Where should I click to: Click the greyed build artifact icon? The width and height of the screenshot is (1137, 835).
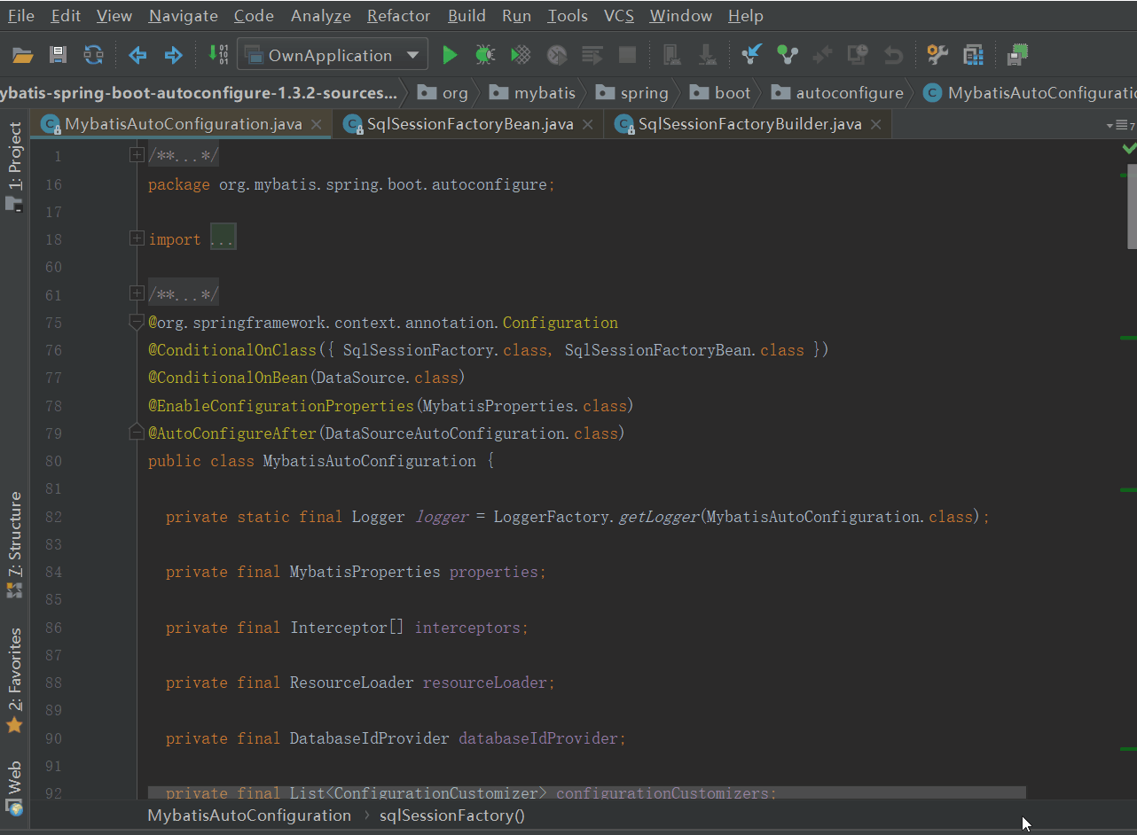[671, 55]
